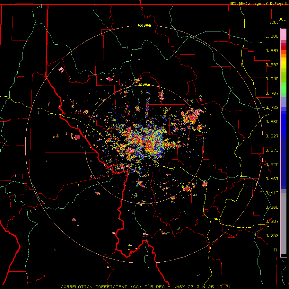Screen dimensions: 289x289
Task: Click the 0.307 color scale value
Action: (272, 222)
